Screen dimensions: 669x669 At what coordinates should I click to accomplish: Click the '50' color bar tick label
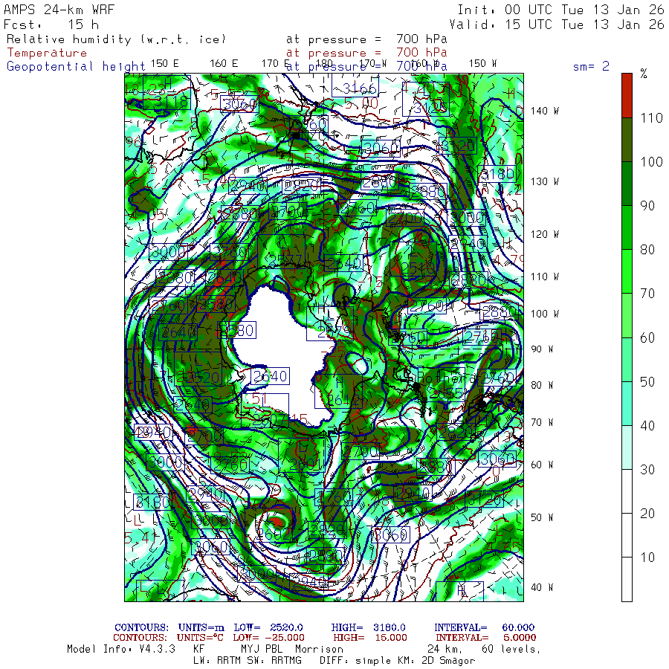[647, 381]
